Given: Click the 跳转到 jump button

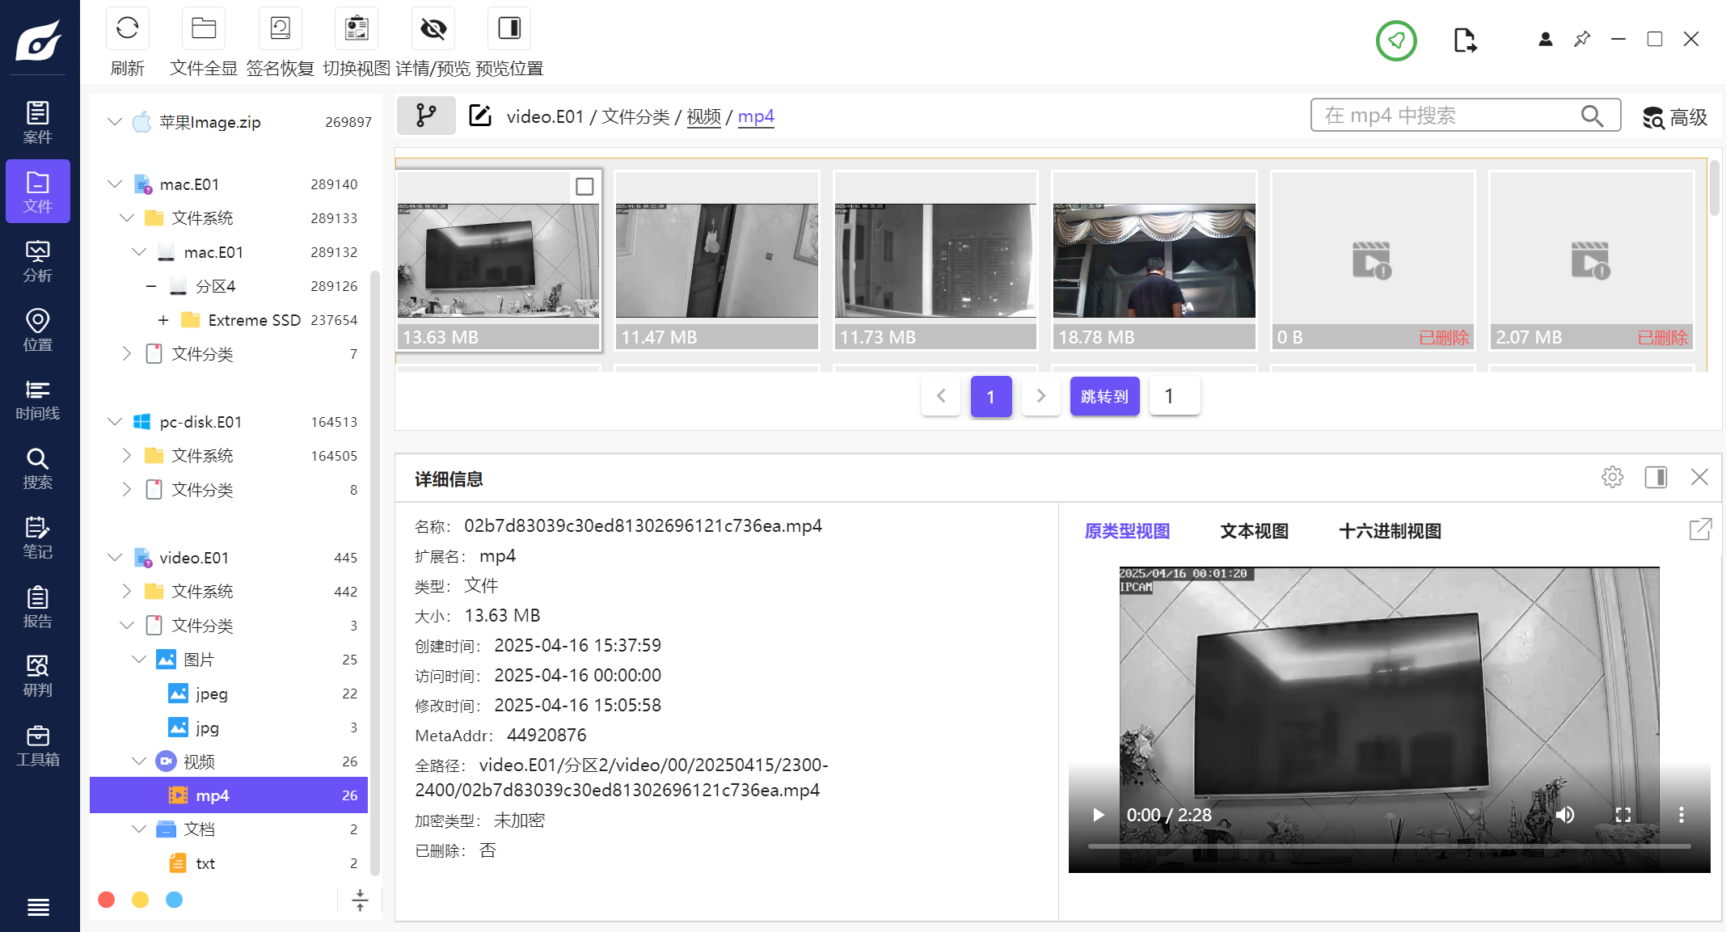Looking at the screenshot, I should click(1104, 396).
